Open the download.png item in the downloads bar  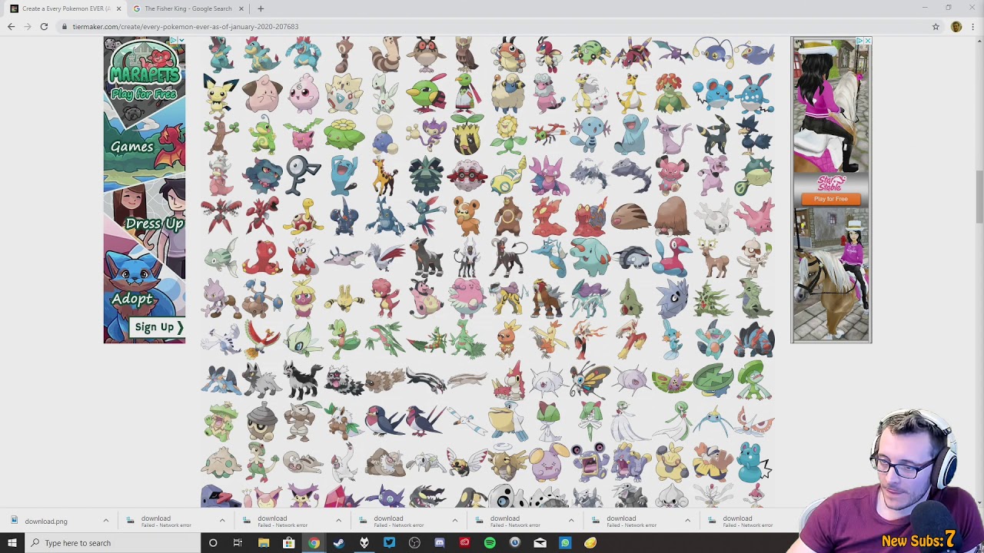coord(46,522)
